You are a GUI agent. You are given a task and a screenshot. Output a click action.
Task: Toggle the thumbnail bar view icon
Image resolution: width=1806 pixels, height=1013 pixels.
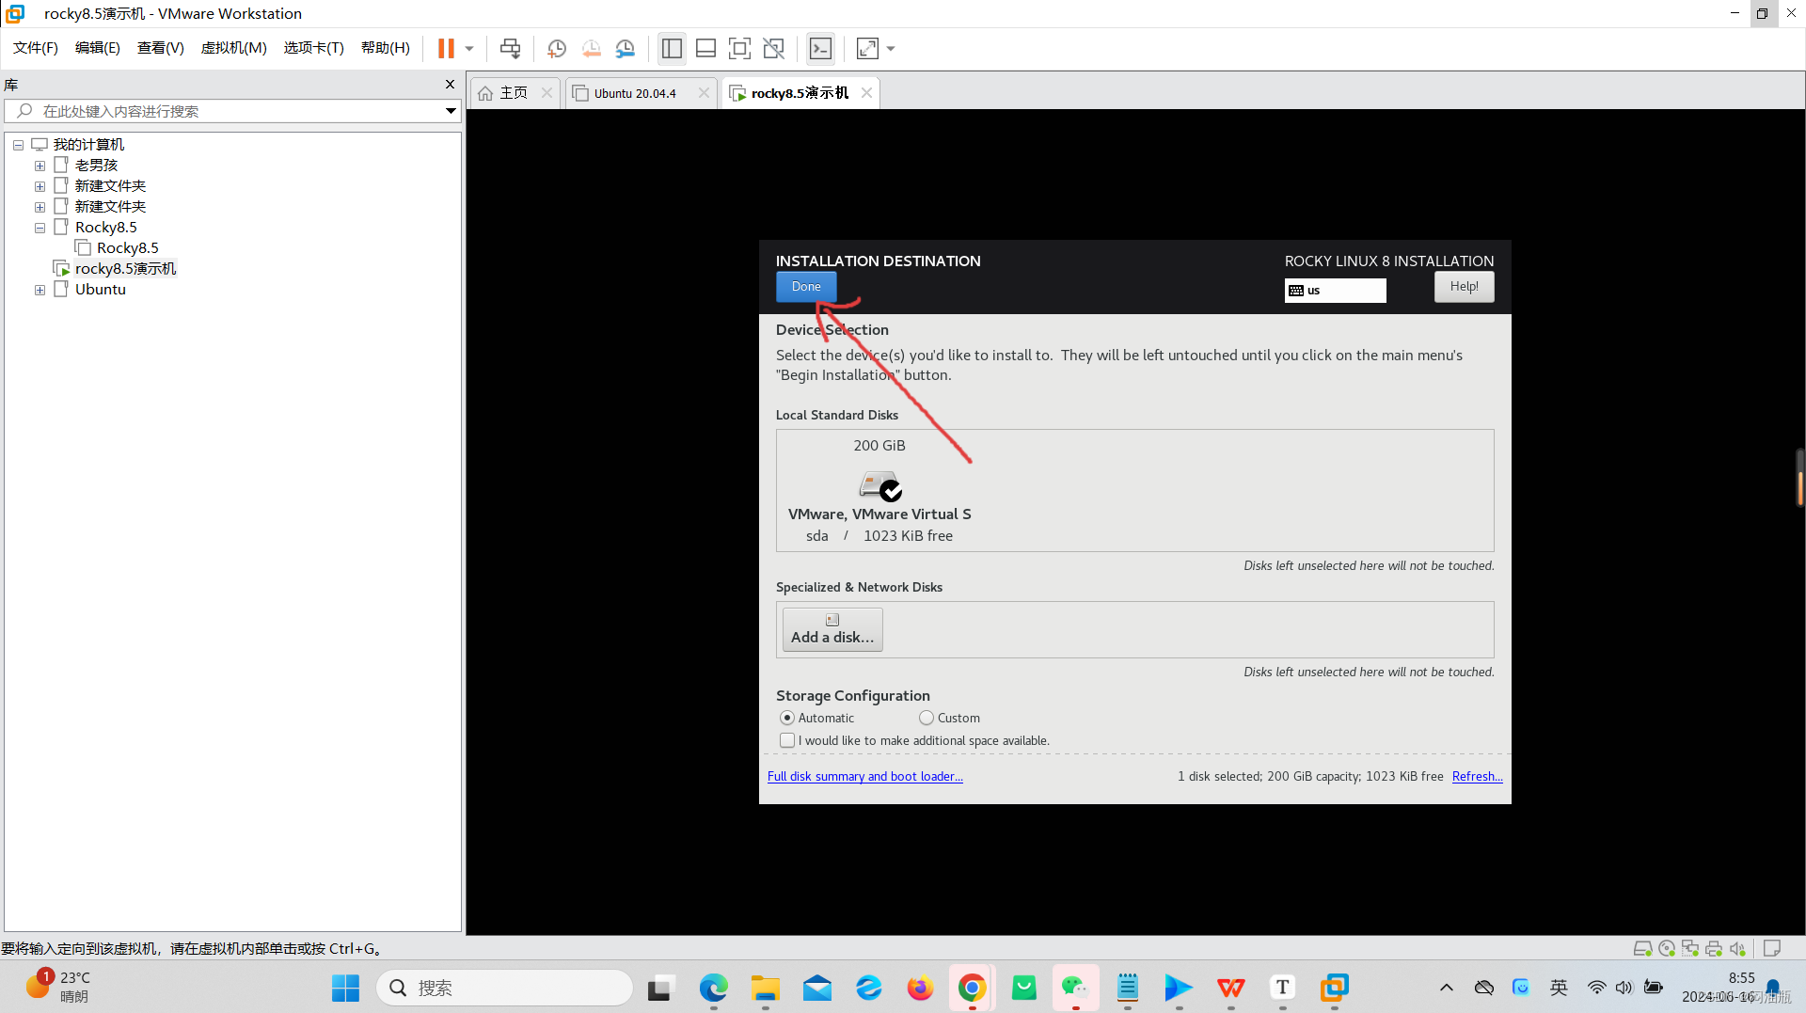click(705, 48)
